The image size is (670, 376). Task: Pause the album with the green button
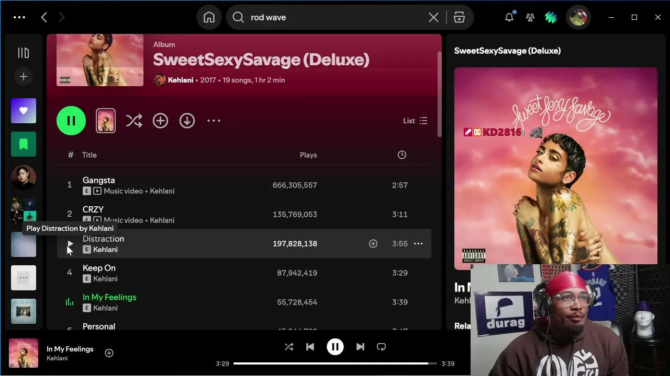(71, 121)
